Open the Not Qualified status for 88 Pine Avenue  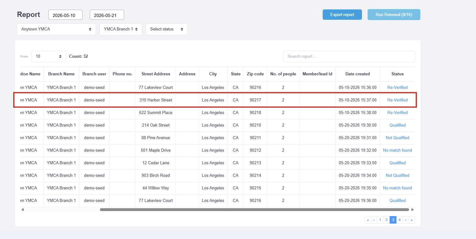[x=397, y=138]
